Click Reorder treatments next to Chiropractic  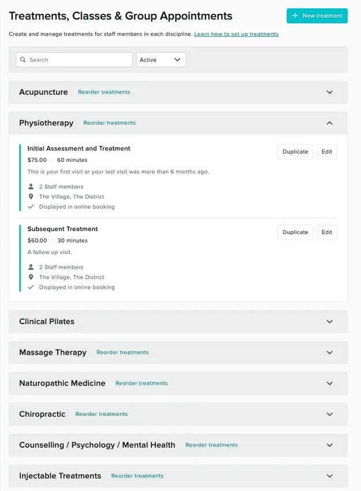pos(102,414)
